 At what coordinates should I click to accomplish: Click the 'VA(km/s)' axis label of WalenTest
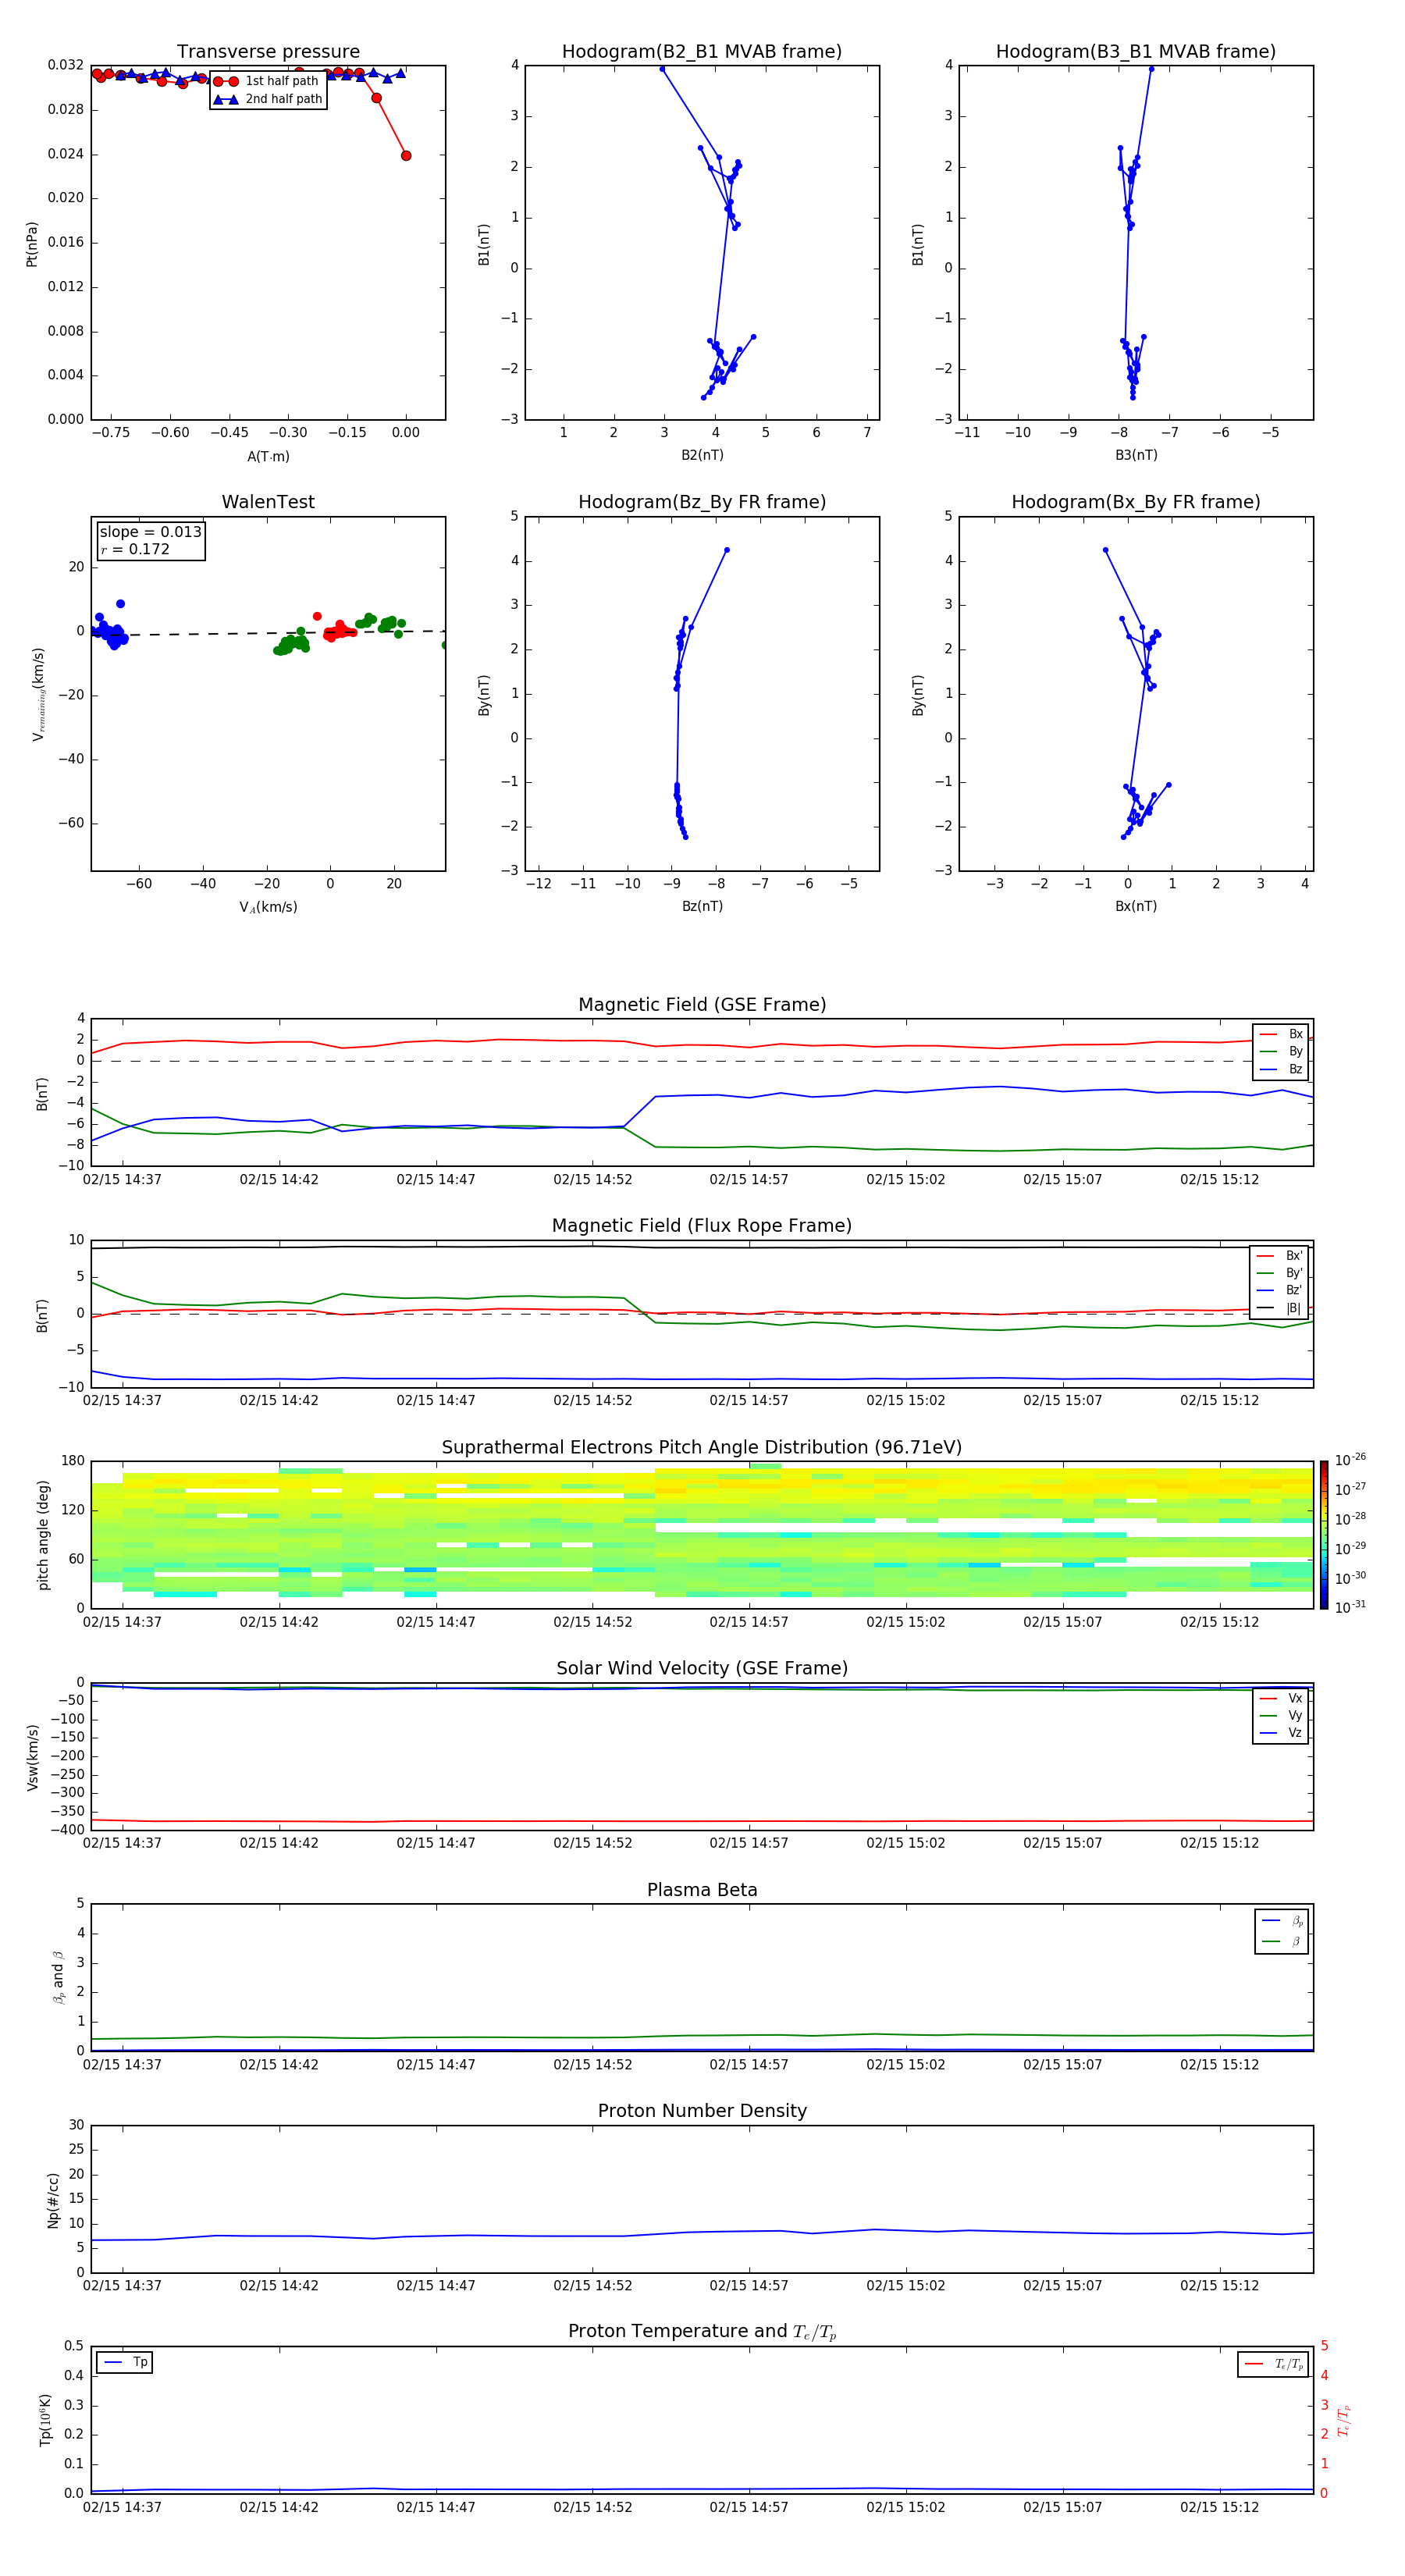[268, 907]
